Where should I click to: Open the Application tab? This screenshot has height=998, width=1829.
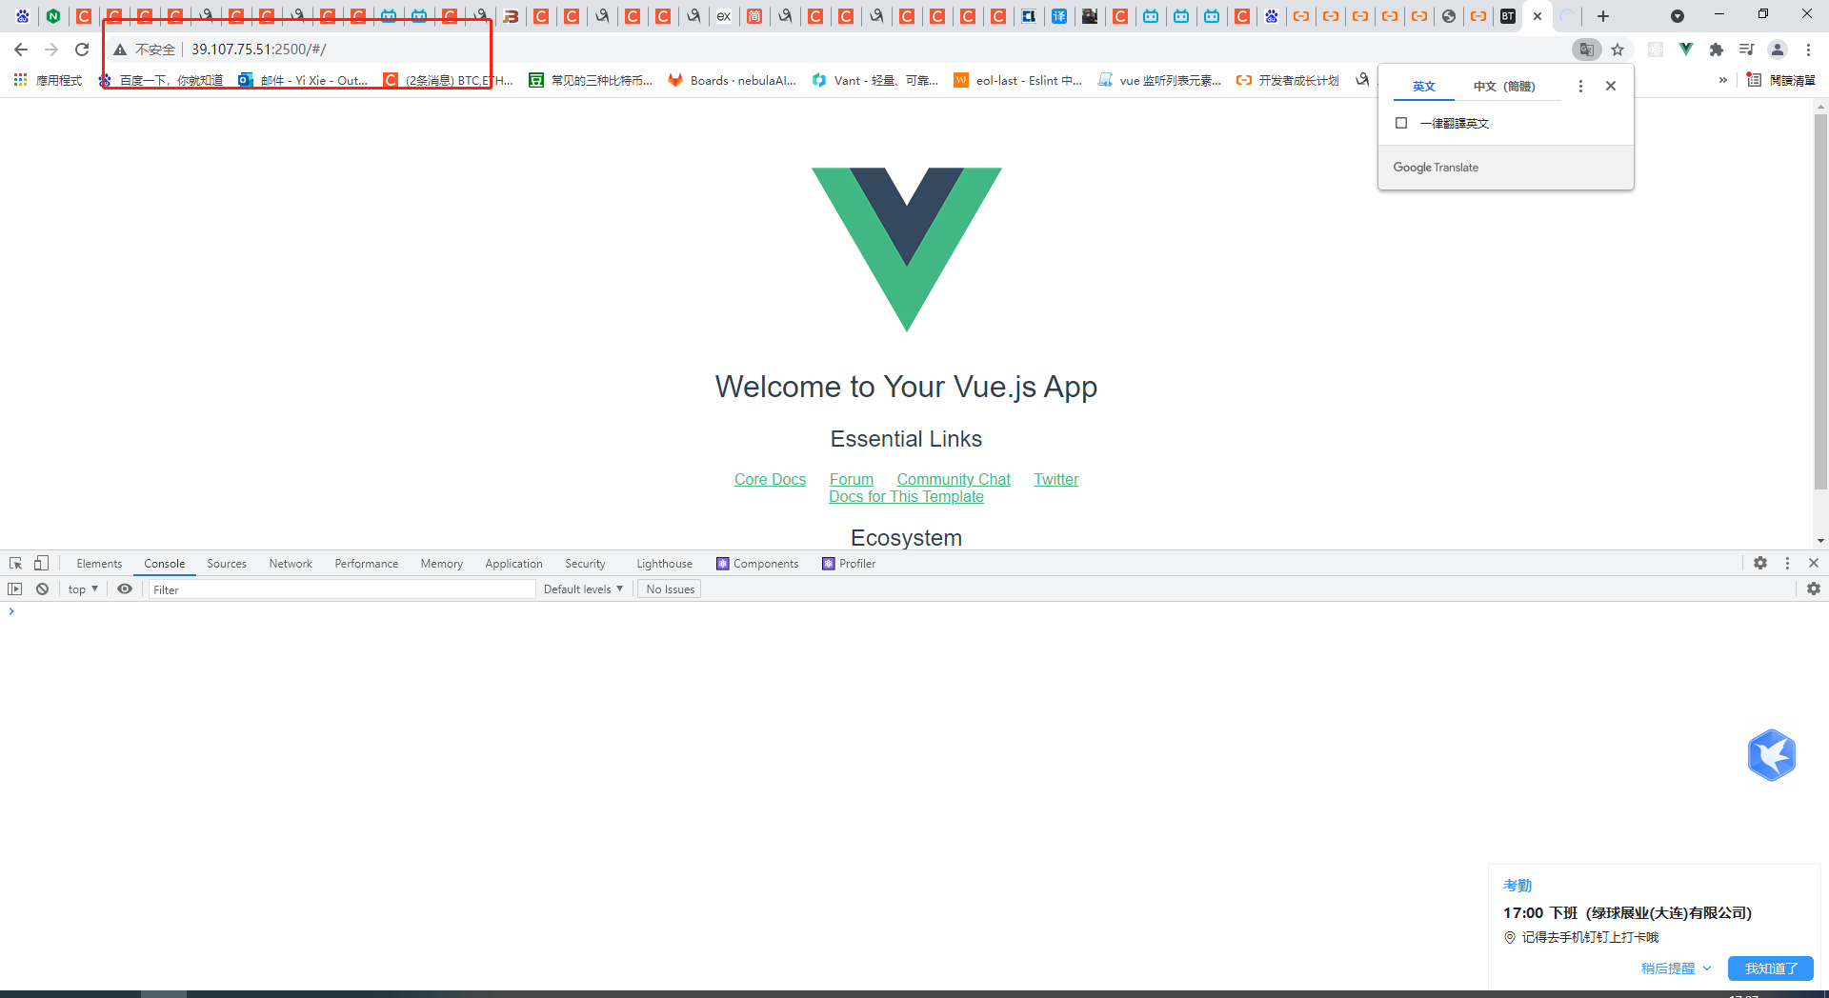coord(513,564)
